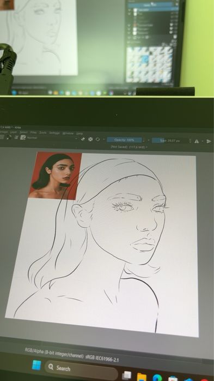Click the reload brush preset icon
This screenshot has height=381, width=214.
tap(97, 139)
